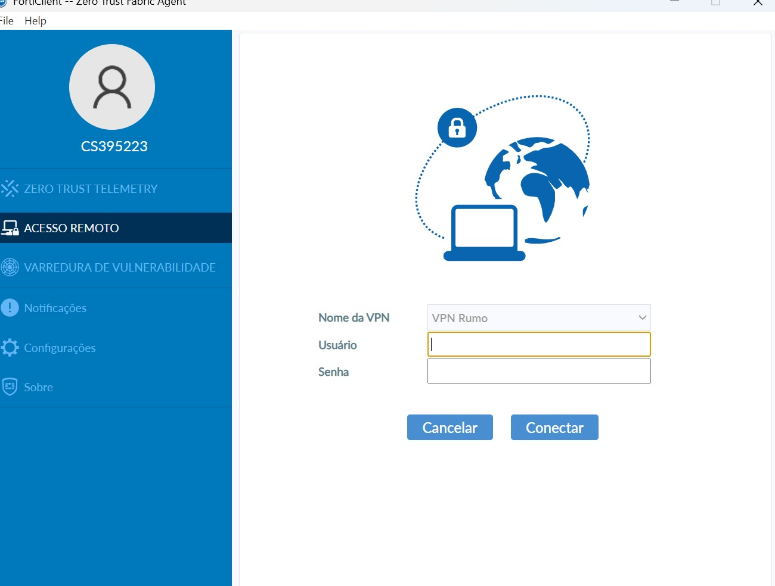The height and width of the screenshot is (586, 775).
Task: Click the CS395223 username text
Action: tap(114, 146)
